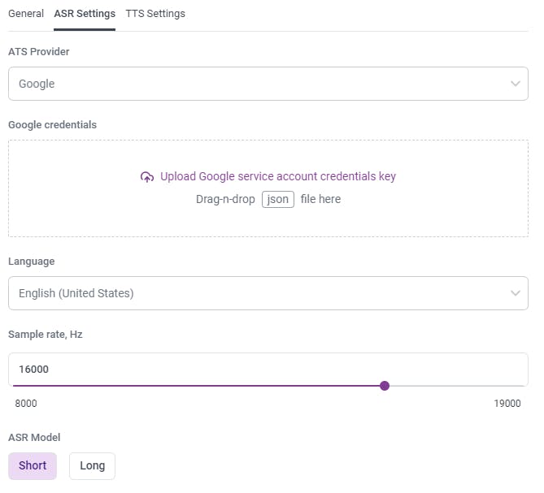Click the cloud upload icon

(147, 177)
